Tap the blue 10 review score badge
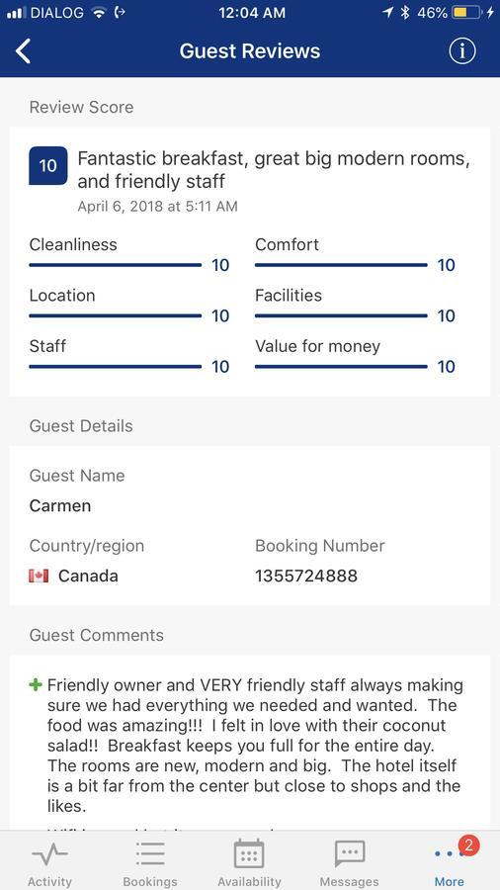The width and height of the screenshot is (500, 890). coord(48,166)
